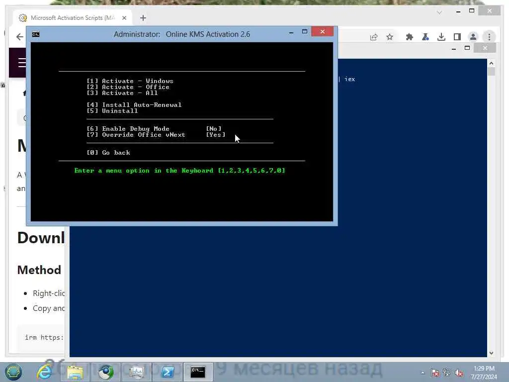Open the tab search chevron in Chrome
The image size is (509, 382).
coord(439,12)
